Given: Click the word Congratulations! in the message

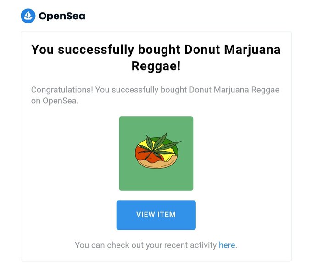Looking at the screenshot, I should [62, 90].
